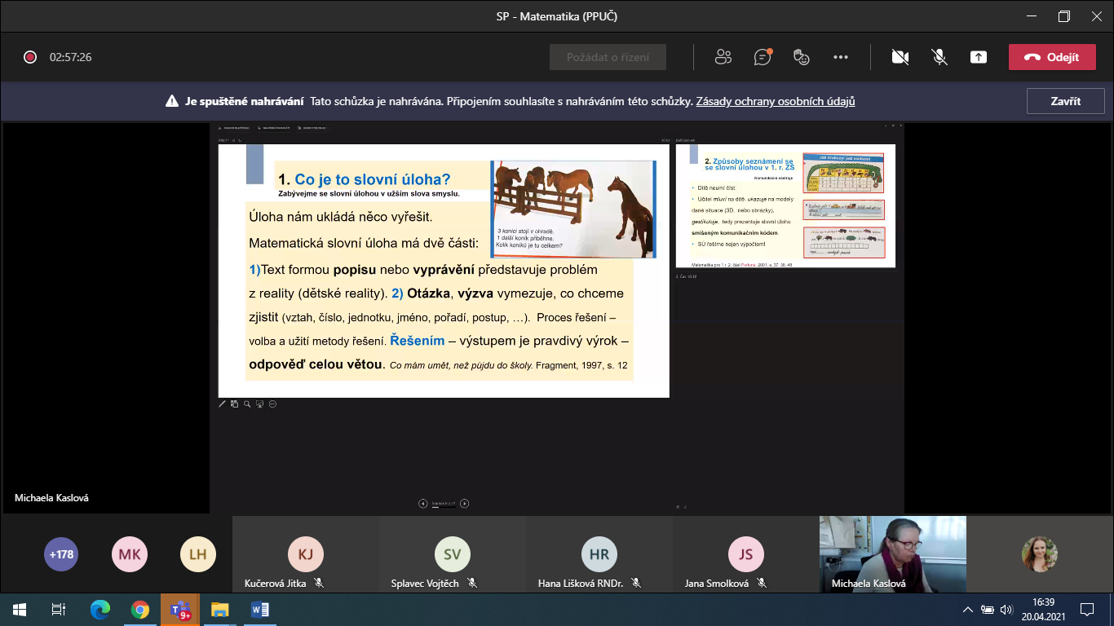Select Kučerová Jitka participant tile
The height and width of the screenshot is (626, 1114).
click(305, 556)
